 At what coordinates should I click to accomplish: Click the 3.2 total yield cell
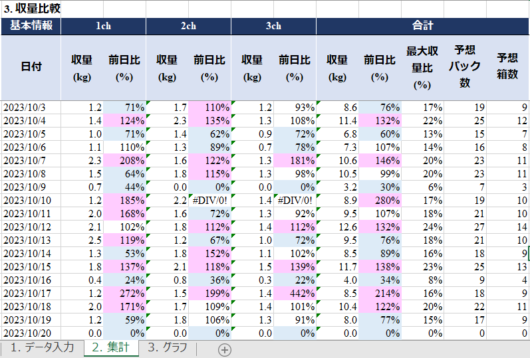[338, 187]
